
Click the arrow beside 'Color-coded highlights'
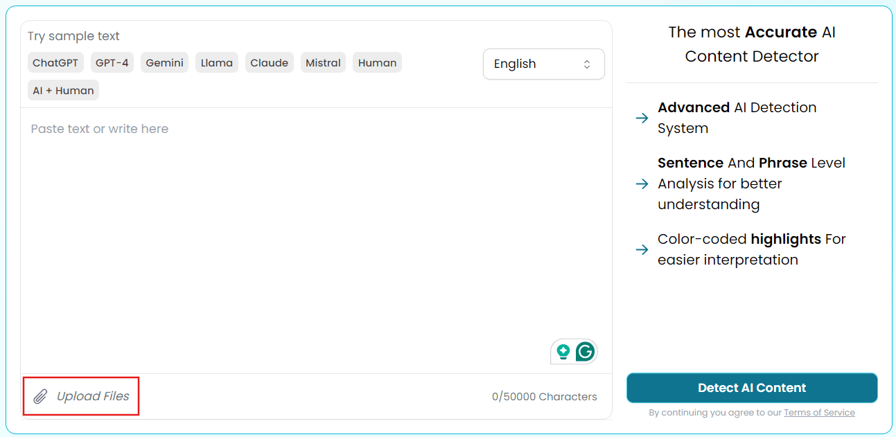(642, 249)
